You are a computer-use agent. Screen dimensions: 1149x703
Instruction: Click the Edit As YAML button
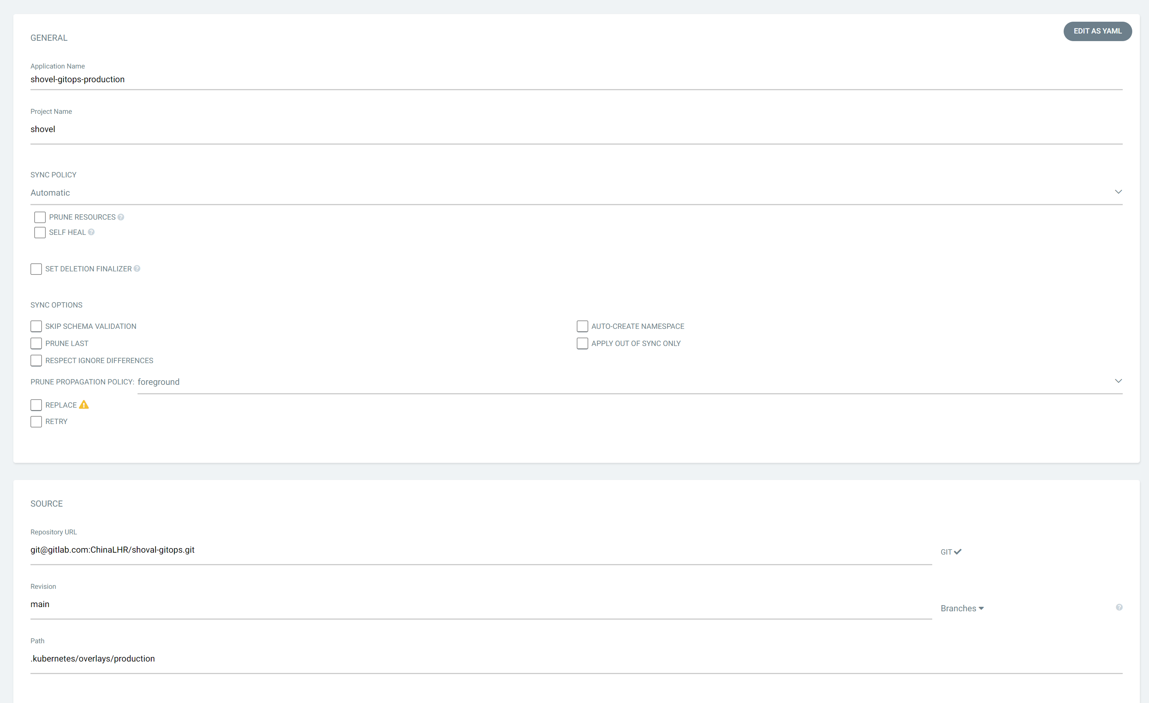tap(1097, 31)
